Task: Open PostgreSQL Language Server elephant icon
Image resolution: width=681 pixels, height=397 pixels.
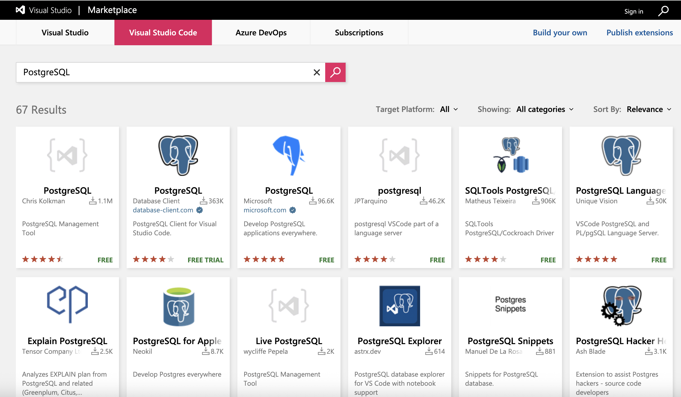Action: (621, 155)
